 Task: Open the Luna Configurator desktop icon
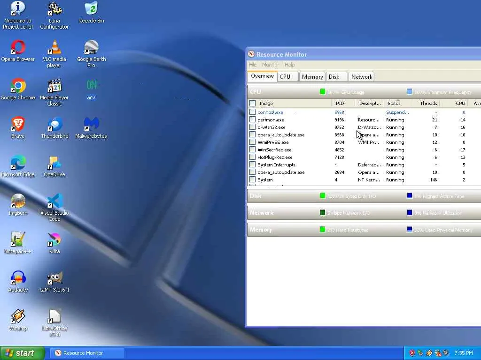pos(54,15)
